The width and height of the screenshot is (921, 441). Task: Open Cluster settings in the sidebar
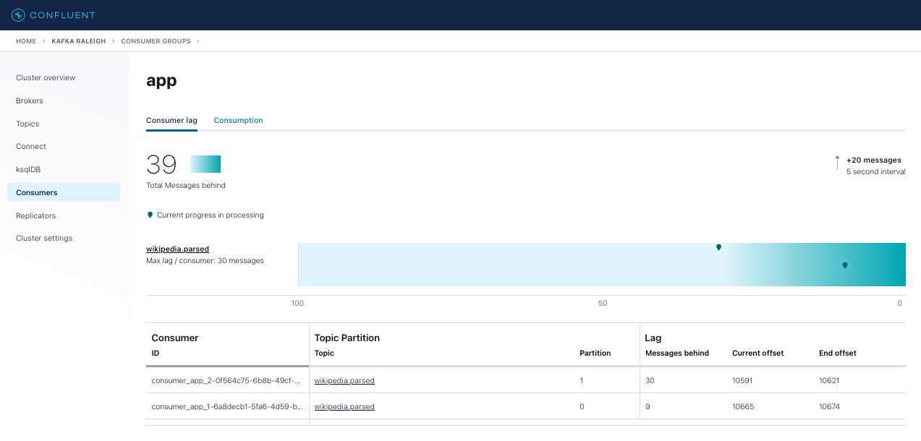(x=44, y=238)
